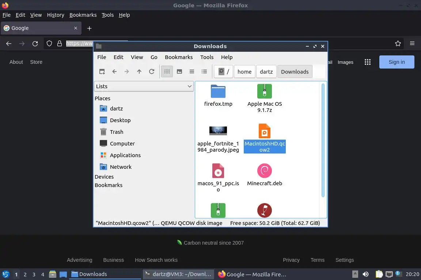The width and height of the screenshot is (421, 280).
Task: Open the Google apps grid icon
Action: coord(368,62)
